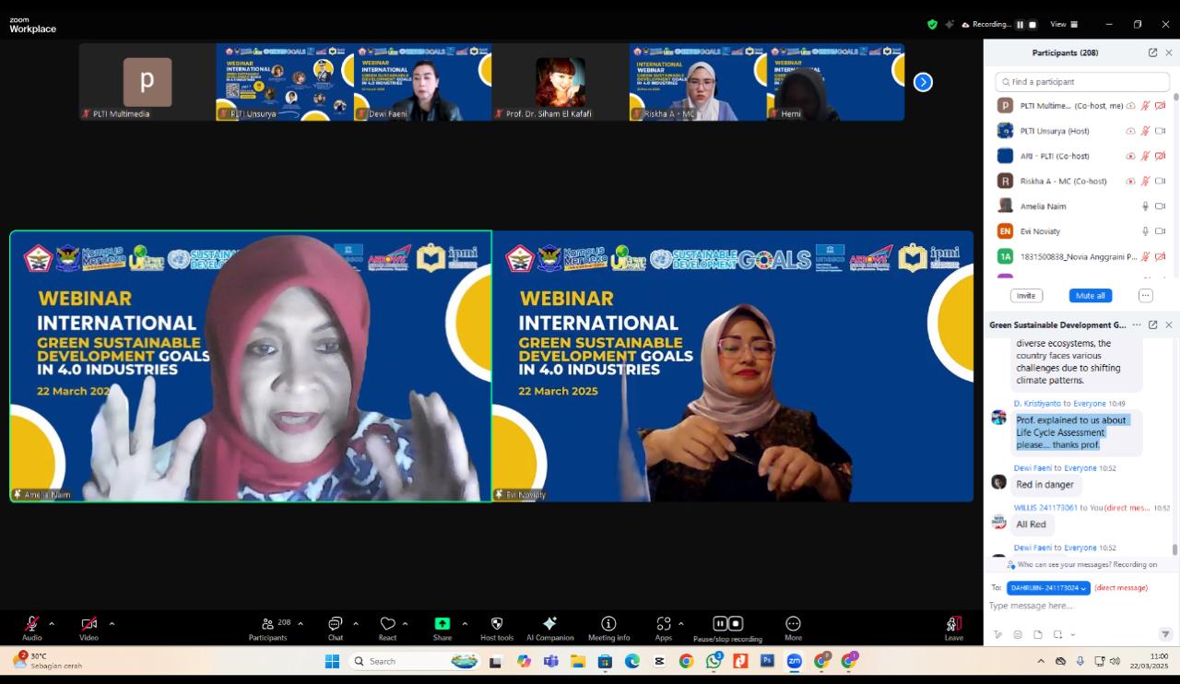Click the Invite button
The image size is (1180, 684).
(1026, 296)
